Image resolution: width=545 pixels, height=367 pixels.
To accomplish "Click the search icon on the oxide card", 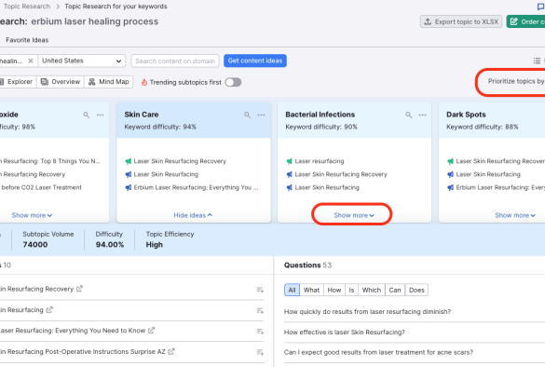I will (87, 115).
